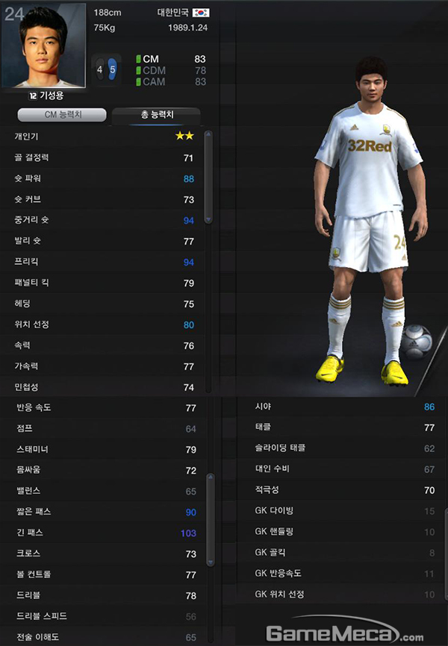Select the 중거리 슛 stat row
This screenshot has width=448, height=646.
(x=104, y=220)
